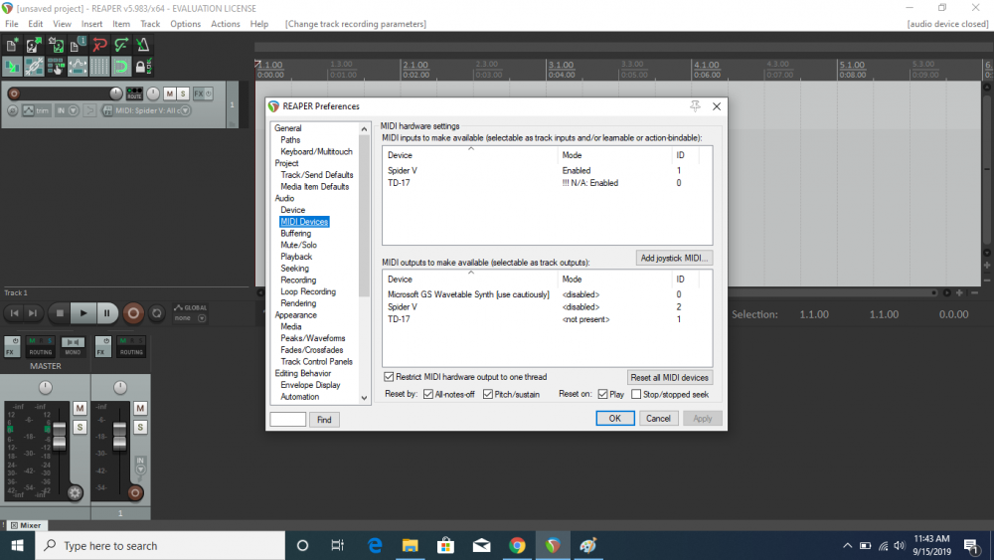994x560 pixels.
Task: Click the Find button in preferences
Action: coord(324,420)
